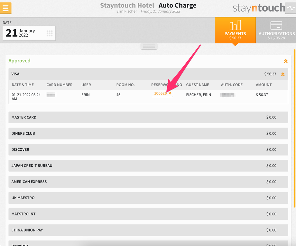Click user ERIN in the row
Viewport: 296px width, 246px height.
click(85, 95)
